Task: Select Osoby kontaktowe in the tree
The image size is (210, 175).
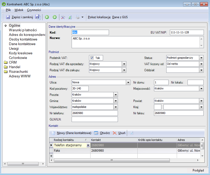Action: click(x=23, y=39)
